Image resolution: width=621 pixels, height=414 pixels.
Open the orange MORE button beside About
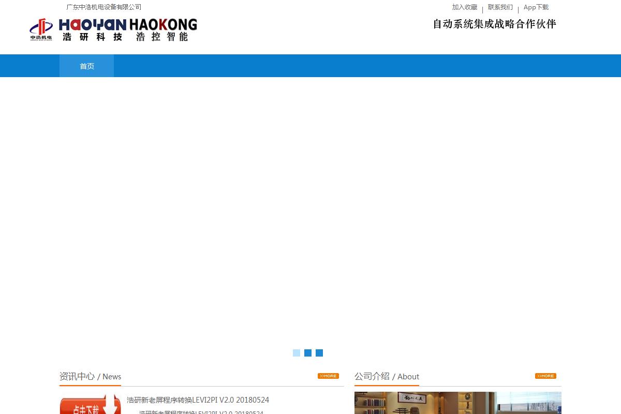pos(545,376)
